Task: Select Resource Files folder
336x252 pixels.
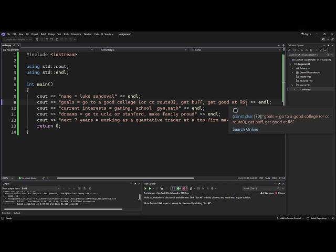Action: pyautogui.click(x=306, y=81)
